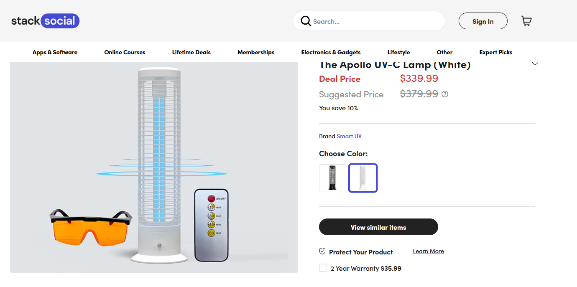Open the Memberships menu
577x287 pixels.
click(x=256, y=52)
